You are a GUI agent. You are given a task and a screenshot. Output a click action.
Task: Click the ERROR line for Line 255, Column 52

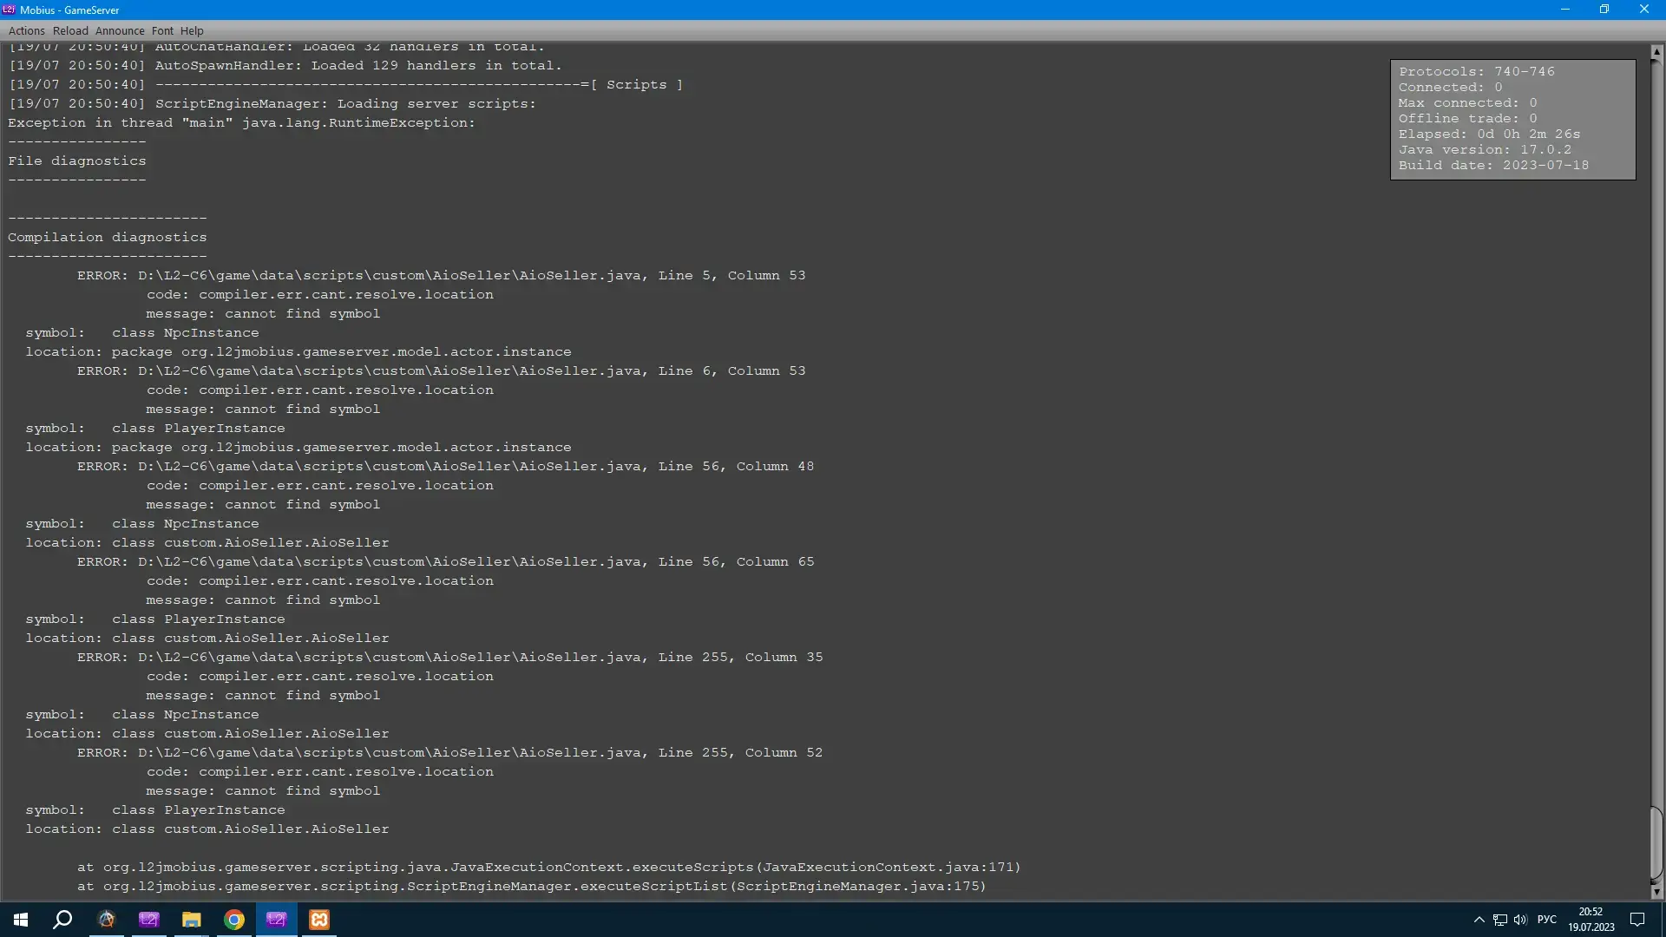tap(449, 753)
